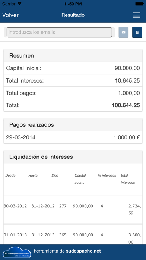The image size is (146, 260).
Task: Select the 3.600,00 interest cell
Action: click(135, 238)
